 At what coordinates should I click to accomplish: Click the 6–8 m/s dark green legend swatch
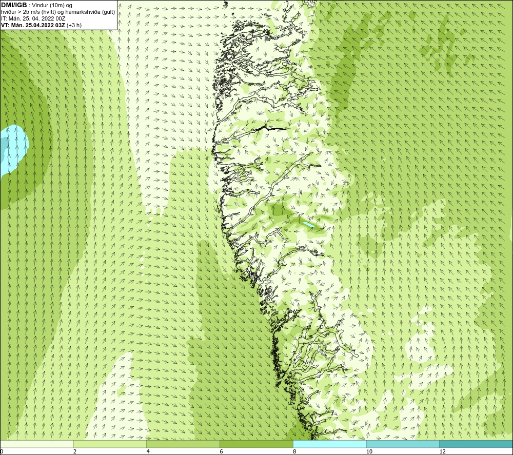click(256, 444)
